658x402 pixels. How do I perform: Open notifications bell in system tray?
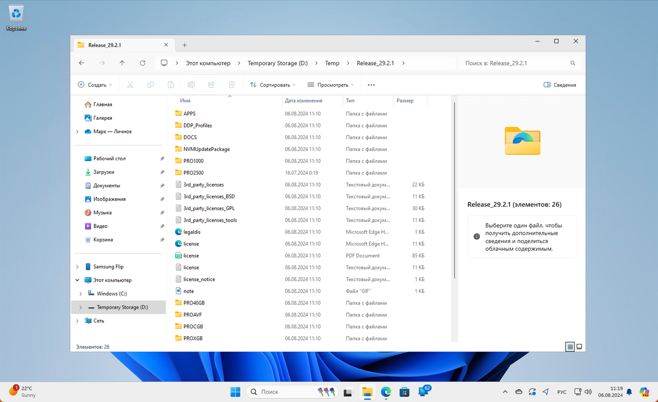pos(629,392)
